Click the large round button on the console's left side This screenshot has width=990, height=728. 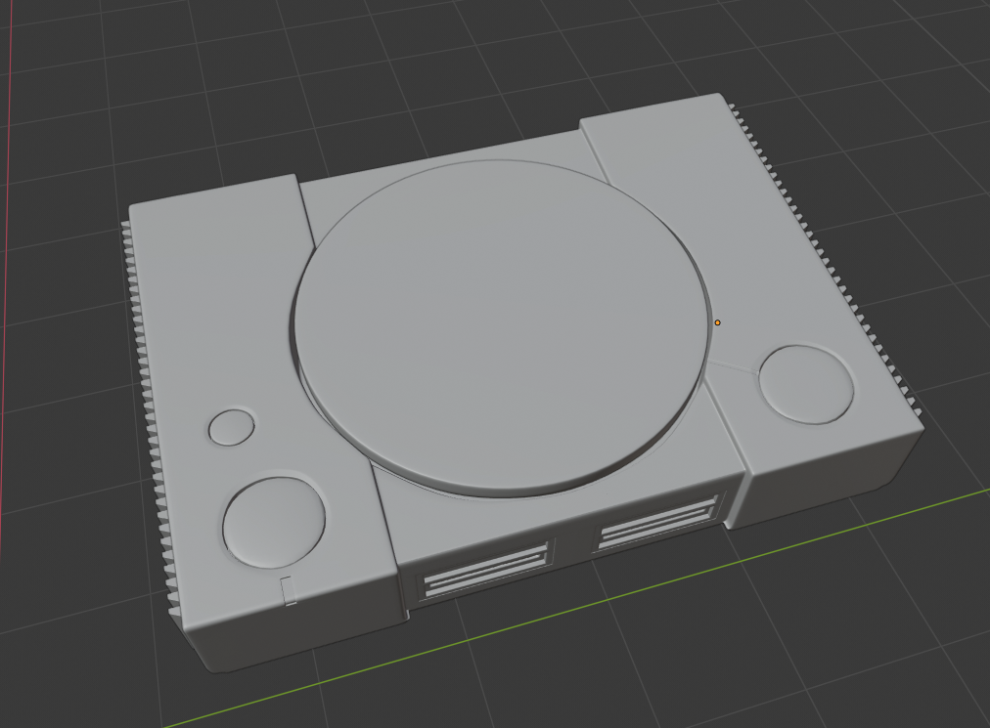click(274, 521)
